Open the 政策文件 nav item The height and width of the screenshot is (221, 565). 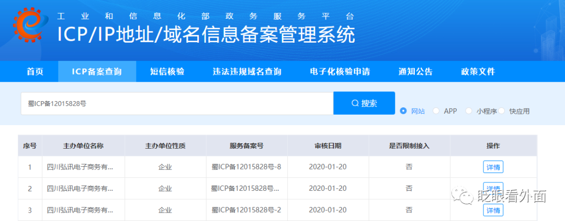tap(478, 71)
